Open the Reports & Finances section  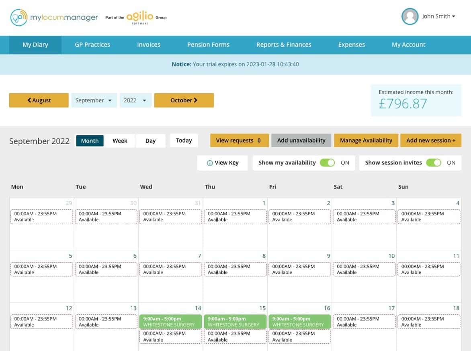(x=284, y=45)
